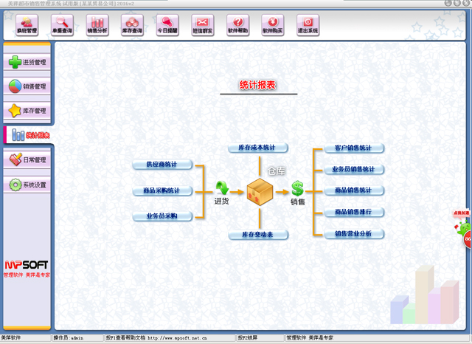The width and height of the screenshot is (472, 344).
Task: Click the www.mpsoft.net.cn link in status bar
Action: point(177,338)
